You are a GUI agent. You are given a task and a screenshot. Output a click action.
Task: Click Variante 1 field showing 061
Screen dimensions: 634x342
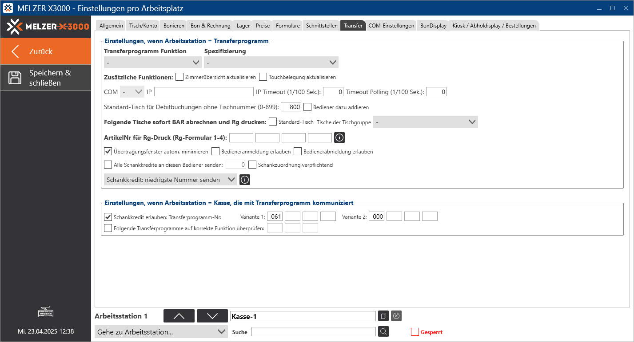(x=275, y=216)
